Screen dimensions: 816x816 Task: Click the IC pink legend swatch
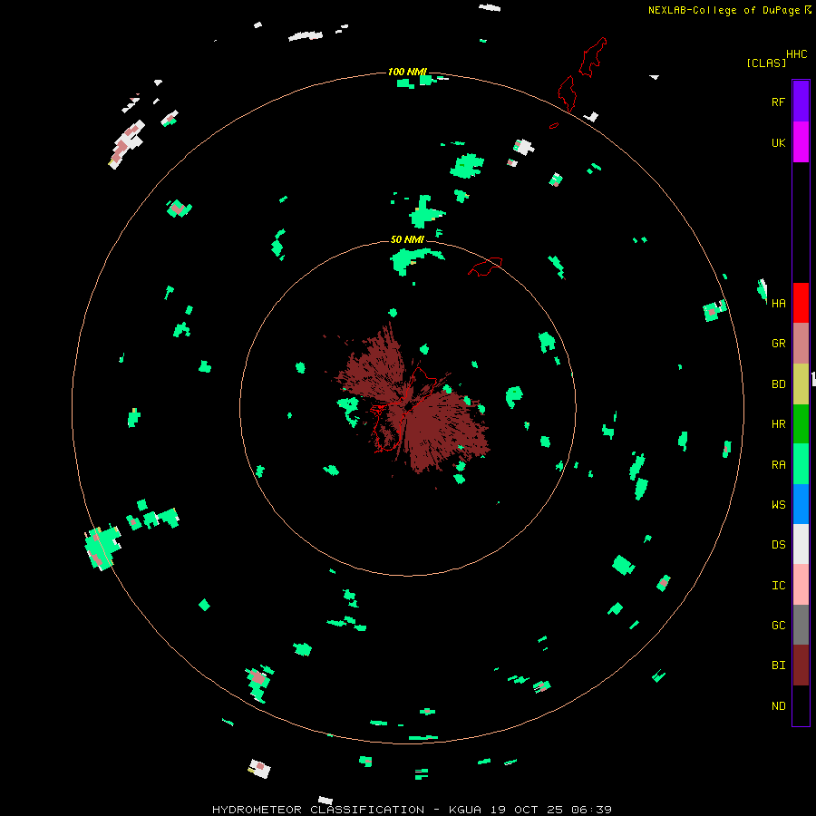[801, 585]
